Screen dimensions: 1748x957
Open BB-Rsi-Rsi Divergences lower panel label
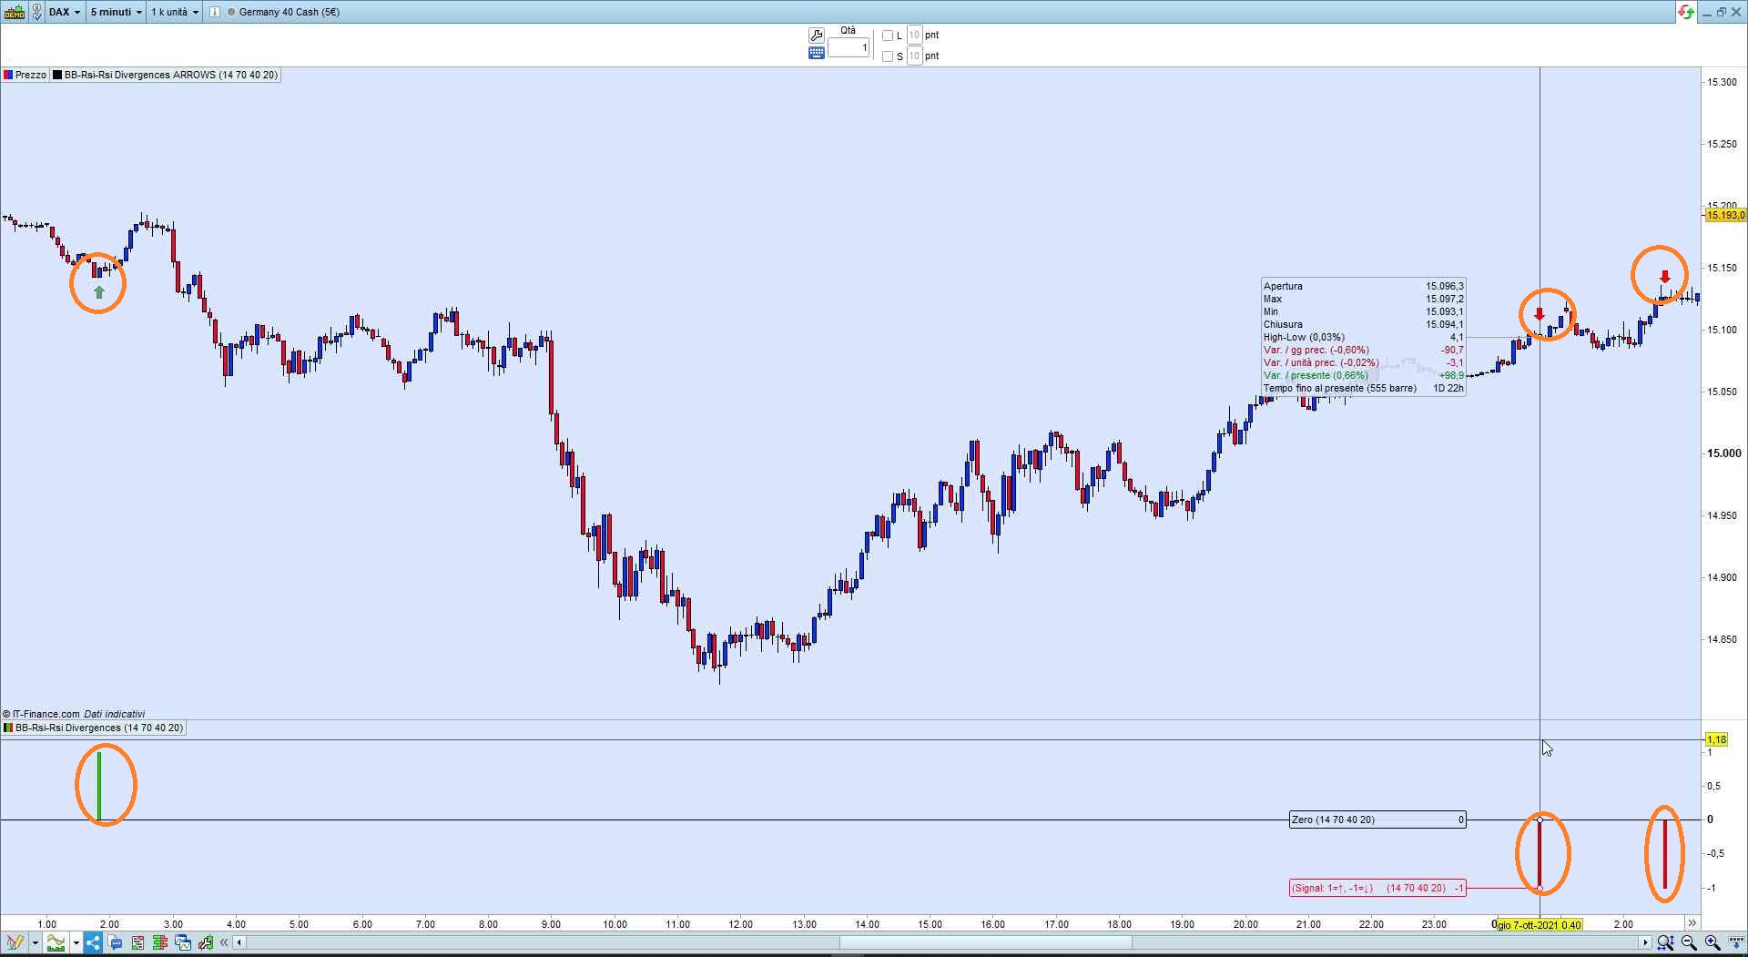(x=94, y=728)
